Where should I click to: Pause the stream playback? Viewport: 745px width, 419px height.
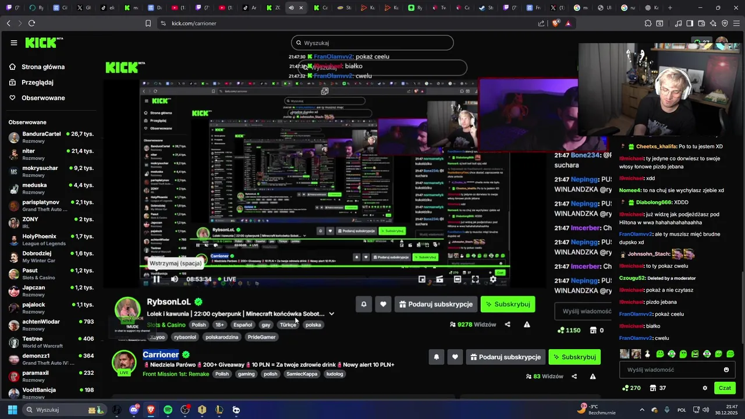click(x=157, y=279)
